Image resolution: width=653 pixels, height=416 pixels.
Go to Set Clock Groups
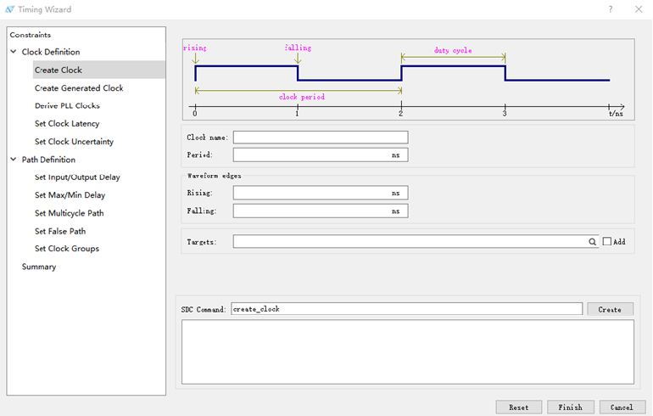(x=67, y=249)
